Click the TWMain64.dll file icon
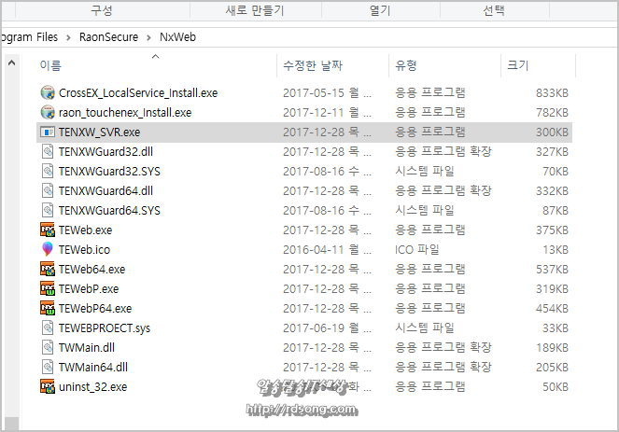Screen dimensions: 619x432 49,367
